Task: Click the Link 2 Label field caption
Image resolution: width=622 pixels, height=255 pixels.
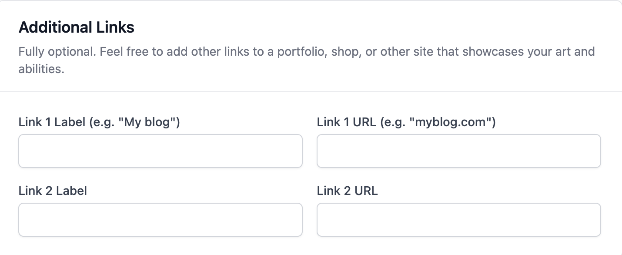Action: (x=52, y=191)
